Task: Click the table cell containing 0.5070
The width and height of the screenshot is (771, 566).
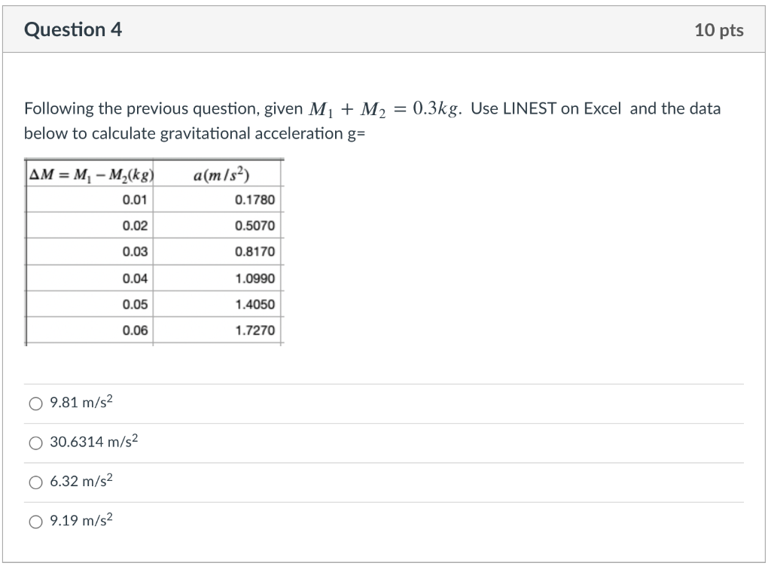Action: [x=256, y=226]
